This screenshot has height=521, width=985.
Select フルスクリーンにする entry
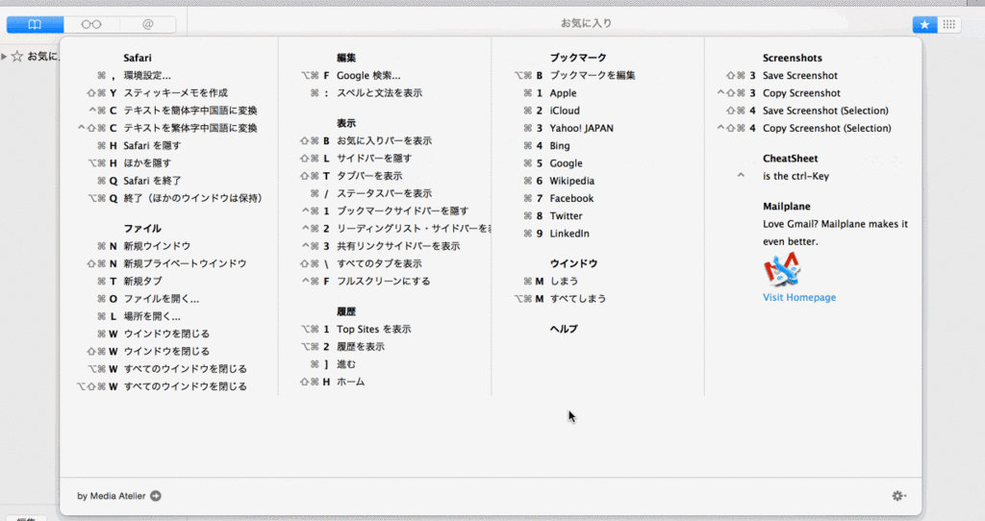(384, 282)
